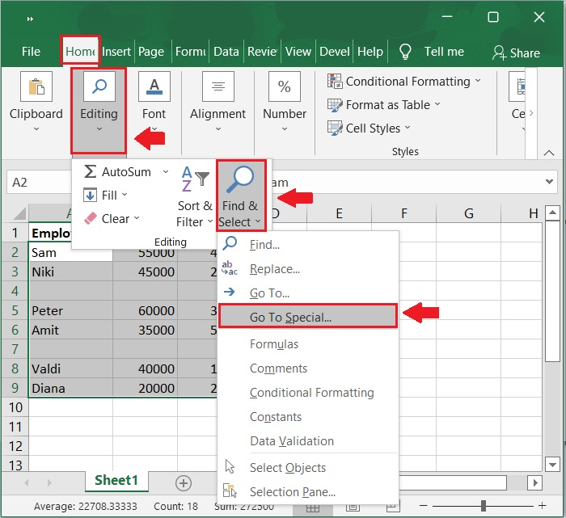Expand the Format as Table dropdown
The height and width of the screenshot is (518, 566).
click(437, 104)
